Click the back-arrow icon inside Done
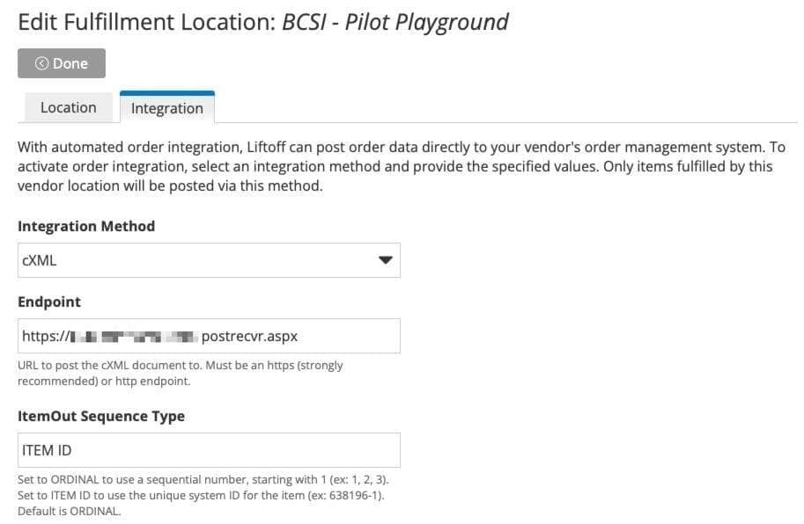 point(41,63)
